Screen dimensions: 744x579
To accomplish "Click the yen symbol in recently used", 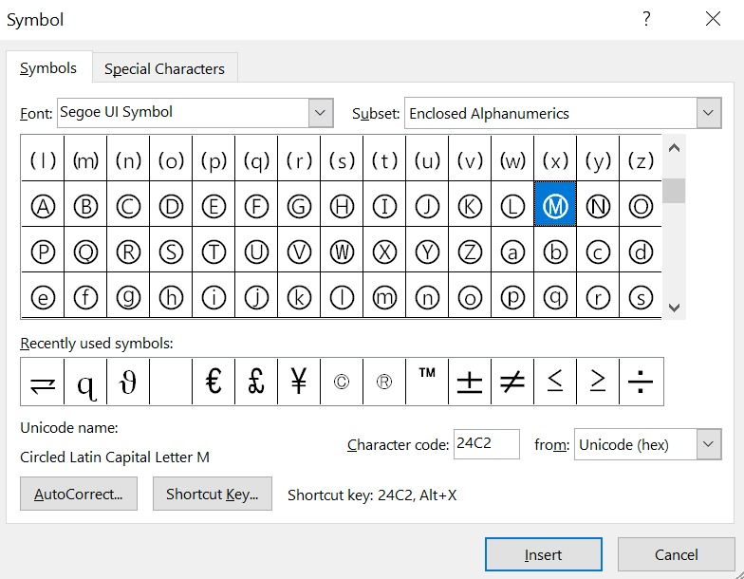I will coord(299,382).
